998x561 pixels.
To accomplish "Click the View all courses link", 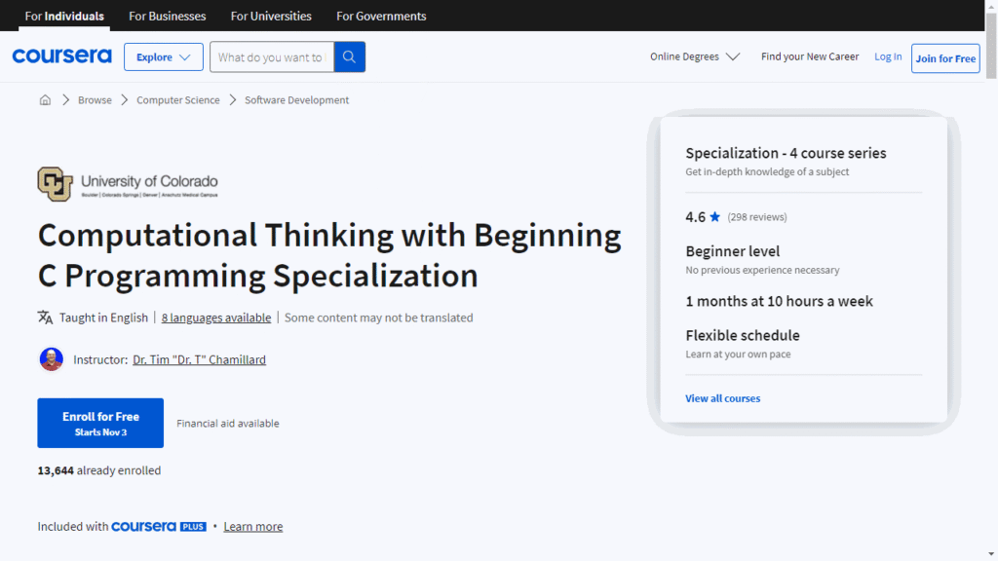I will click(722, 398).
